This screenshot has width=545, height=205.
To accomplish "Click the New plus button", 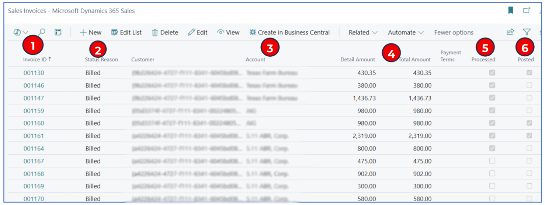I will pyautogui.click(x=91, y=32).
